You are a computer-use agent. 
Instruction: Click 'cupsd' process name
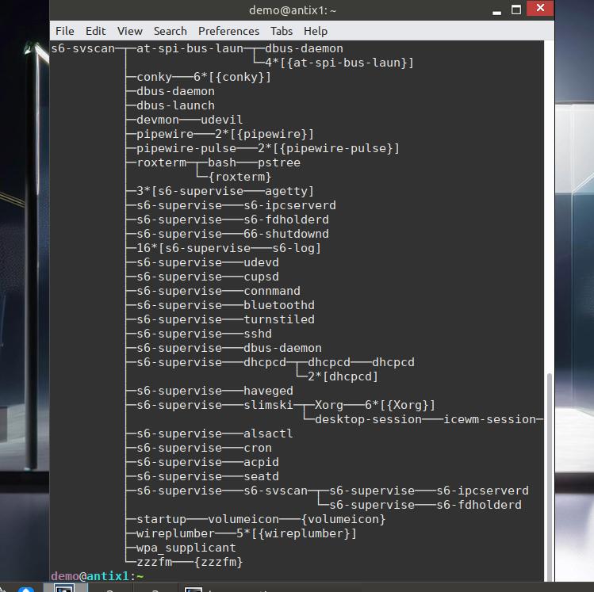click(261, 277)
